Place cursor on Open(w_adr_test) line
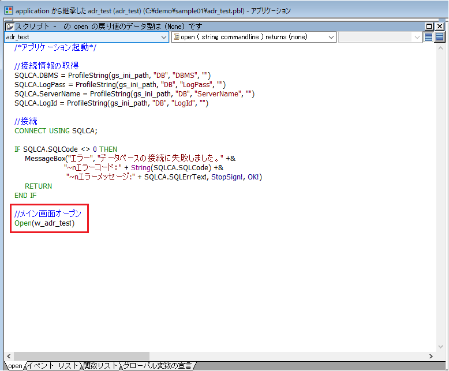Screen dimensions: 449x371 coord(44,223)
